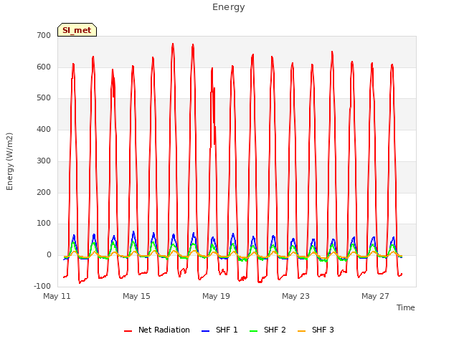This screenshot has width=459, height=344.
Task: Click the May 19 tick label
Action: pyautogui.click(x=216, y=296)
